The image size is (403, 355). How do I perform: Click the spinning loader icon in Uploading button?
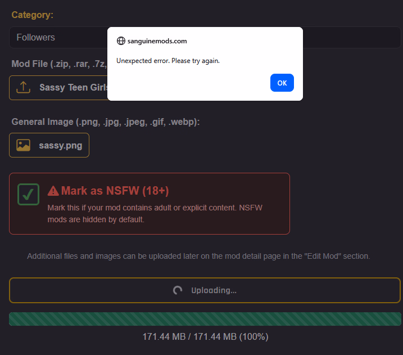pos(178,290)
